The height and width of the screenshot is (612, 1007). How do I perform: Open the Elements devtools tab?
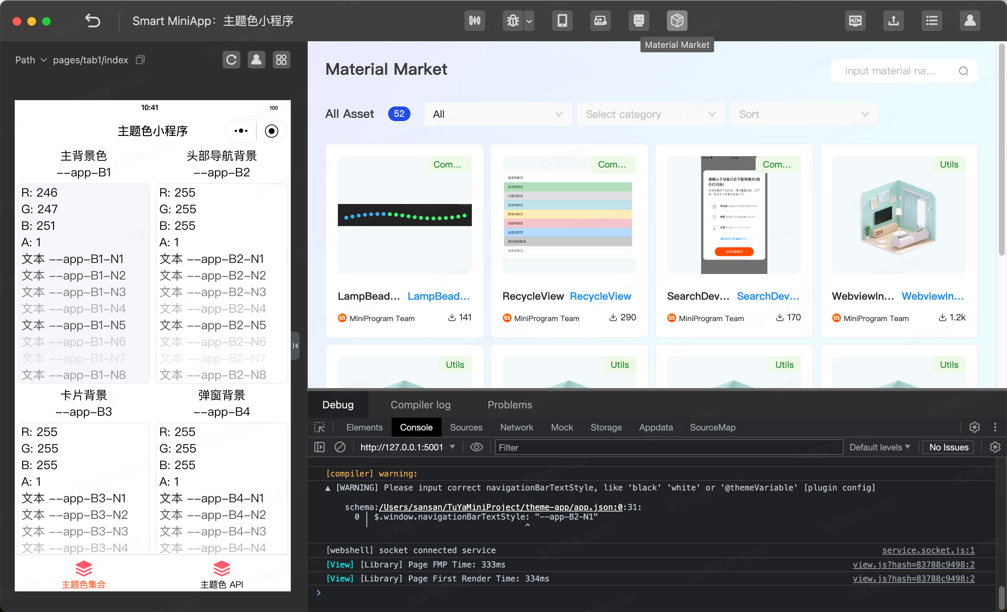364,427
